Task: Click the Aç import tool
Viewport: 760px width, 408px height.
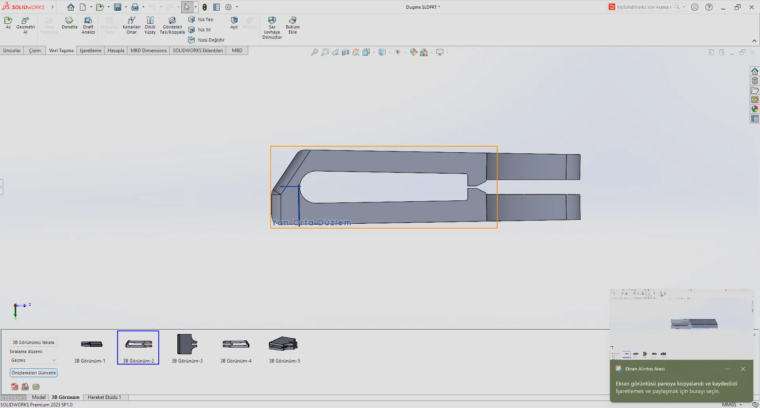Action: [8, 23]
